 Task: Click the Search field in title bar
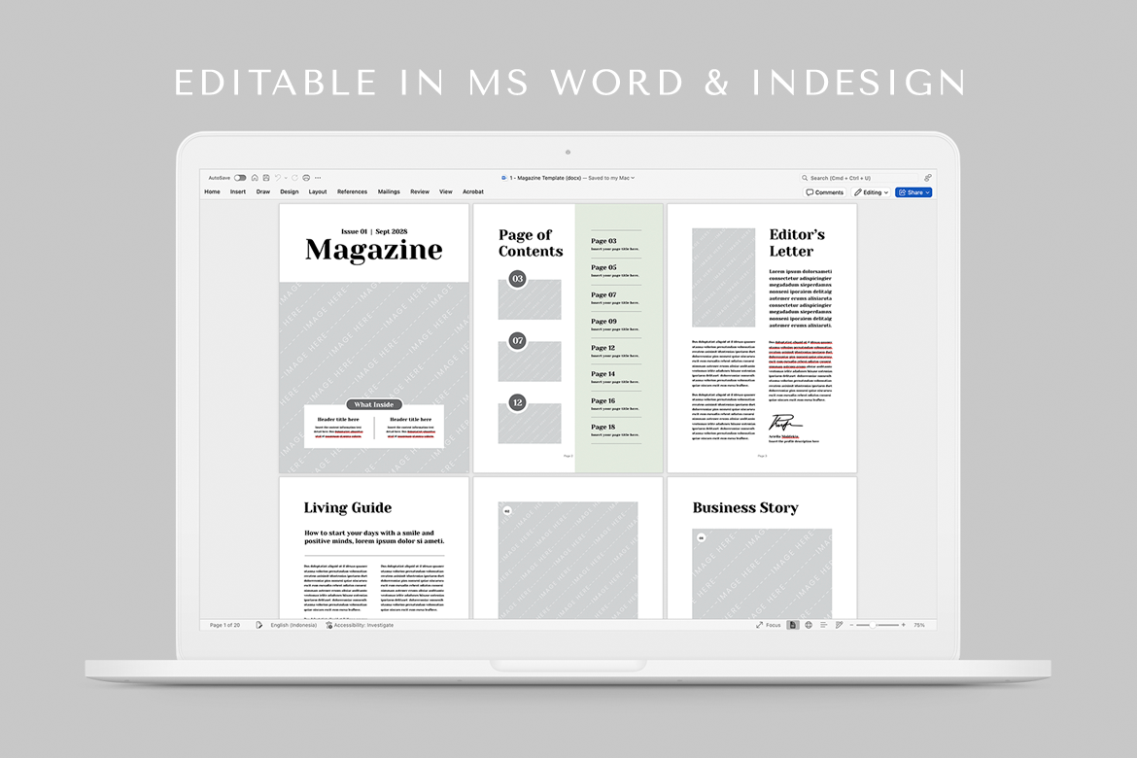[x=857, y=178]
